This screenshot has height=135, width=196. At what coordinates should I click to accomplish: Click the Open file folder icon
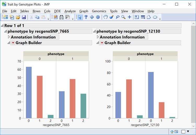coord(18,17)
